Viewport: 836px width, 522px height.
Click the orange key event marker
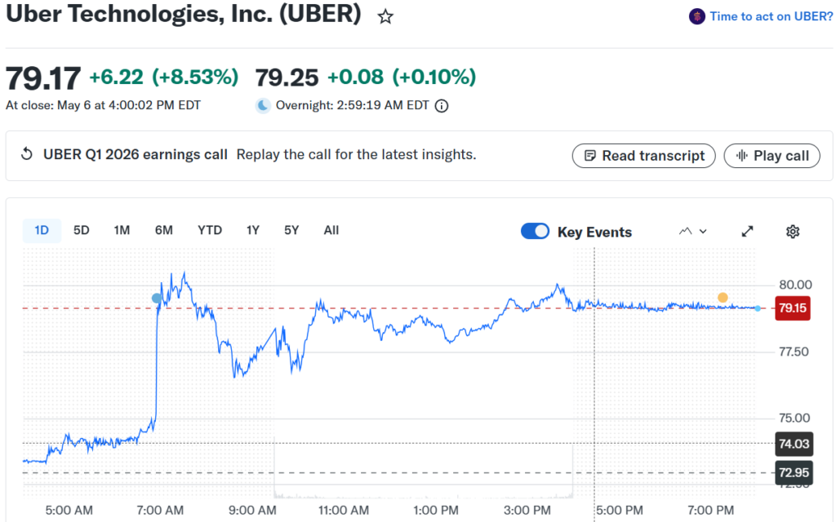click(723, 297)
